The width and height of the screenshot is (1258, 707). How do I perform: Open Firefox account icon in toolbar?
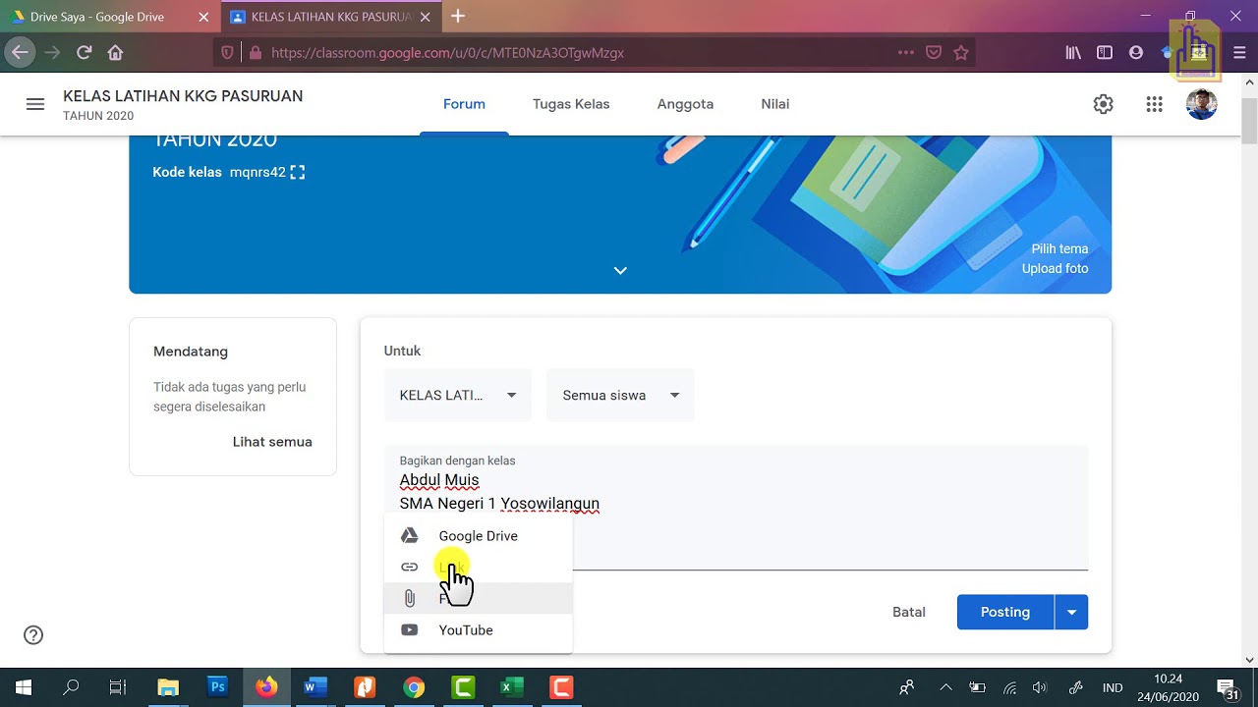click(1136, 53)
